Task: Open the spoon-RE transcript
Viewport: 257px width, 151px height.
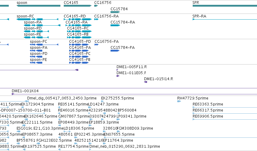Action: 36,37
